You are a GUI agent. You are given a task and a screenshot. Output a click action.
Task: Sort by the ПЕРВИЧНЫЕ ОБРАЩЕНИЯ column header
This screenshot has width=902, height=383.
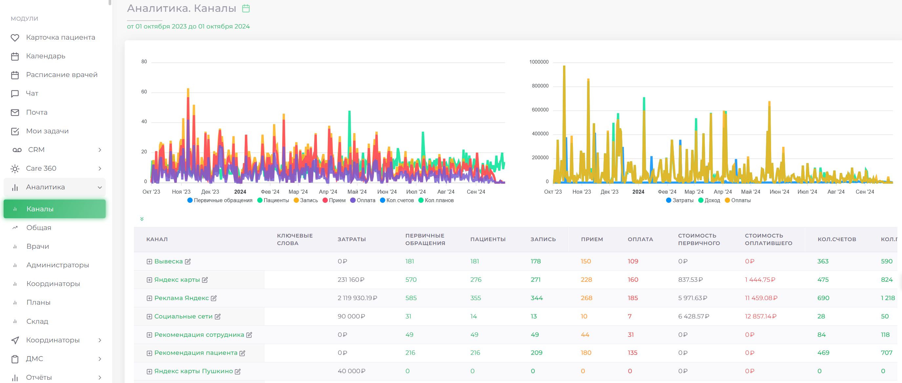[x=425, y=239]
